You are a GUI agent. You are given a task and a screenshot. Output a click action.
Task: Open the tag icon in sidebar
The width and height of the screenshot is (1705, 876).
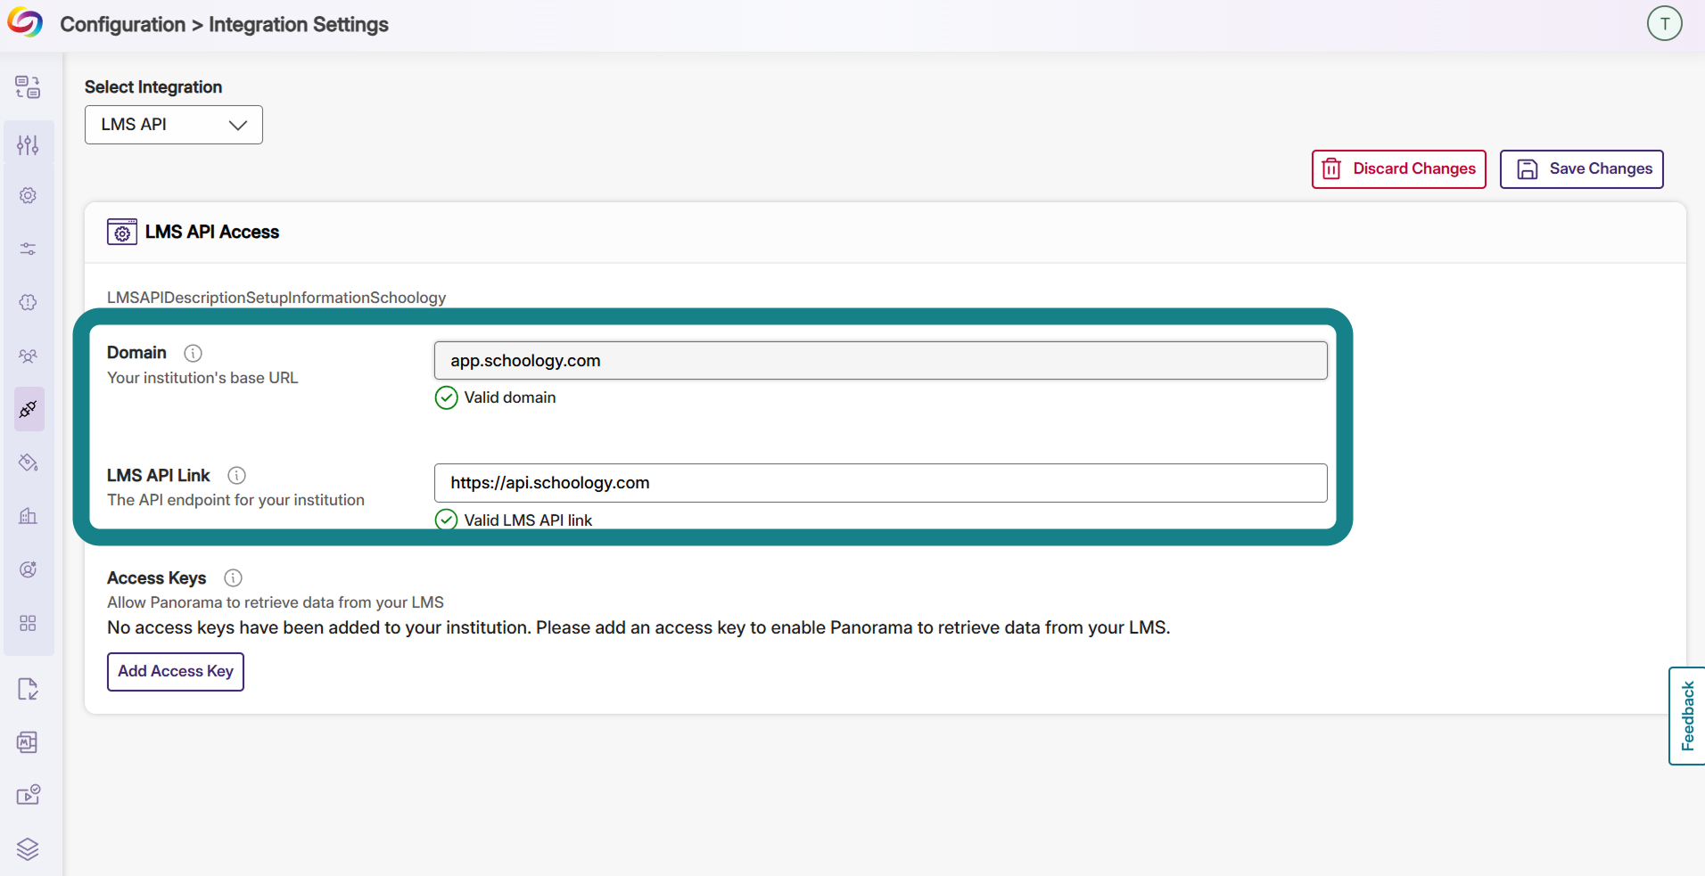pos(28,463)
